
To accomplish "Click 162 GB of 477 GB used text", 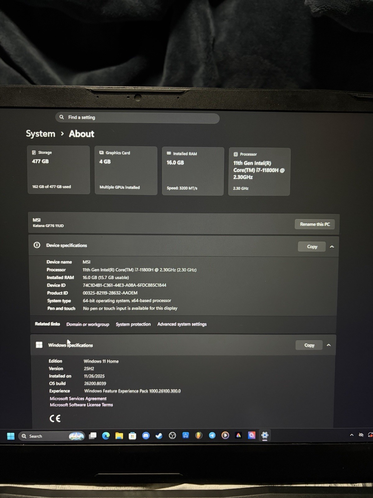I will tap(52, 187).
